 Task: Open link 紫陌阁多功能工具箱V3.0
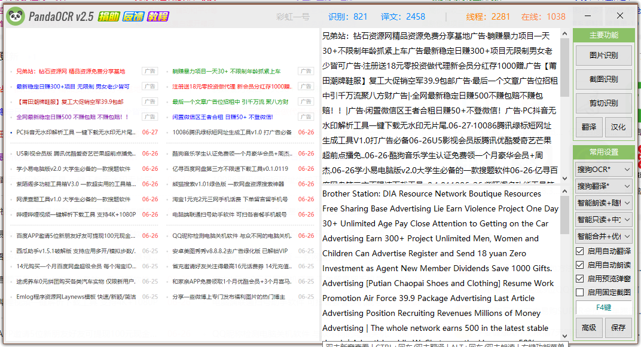coord(75,184)
